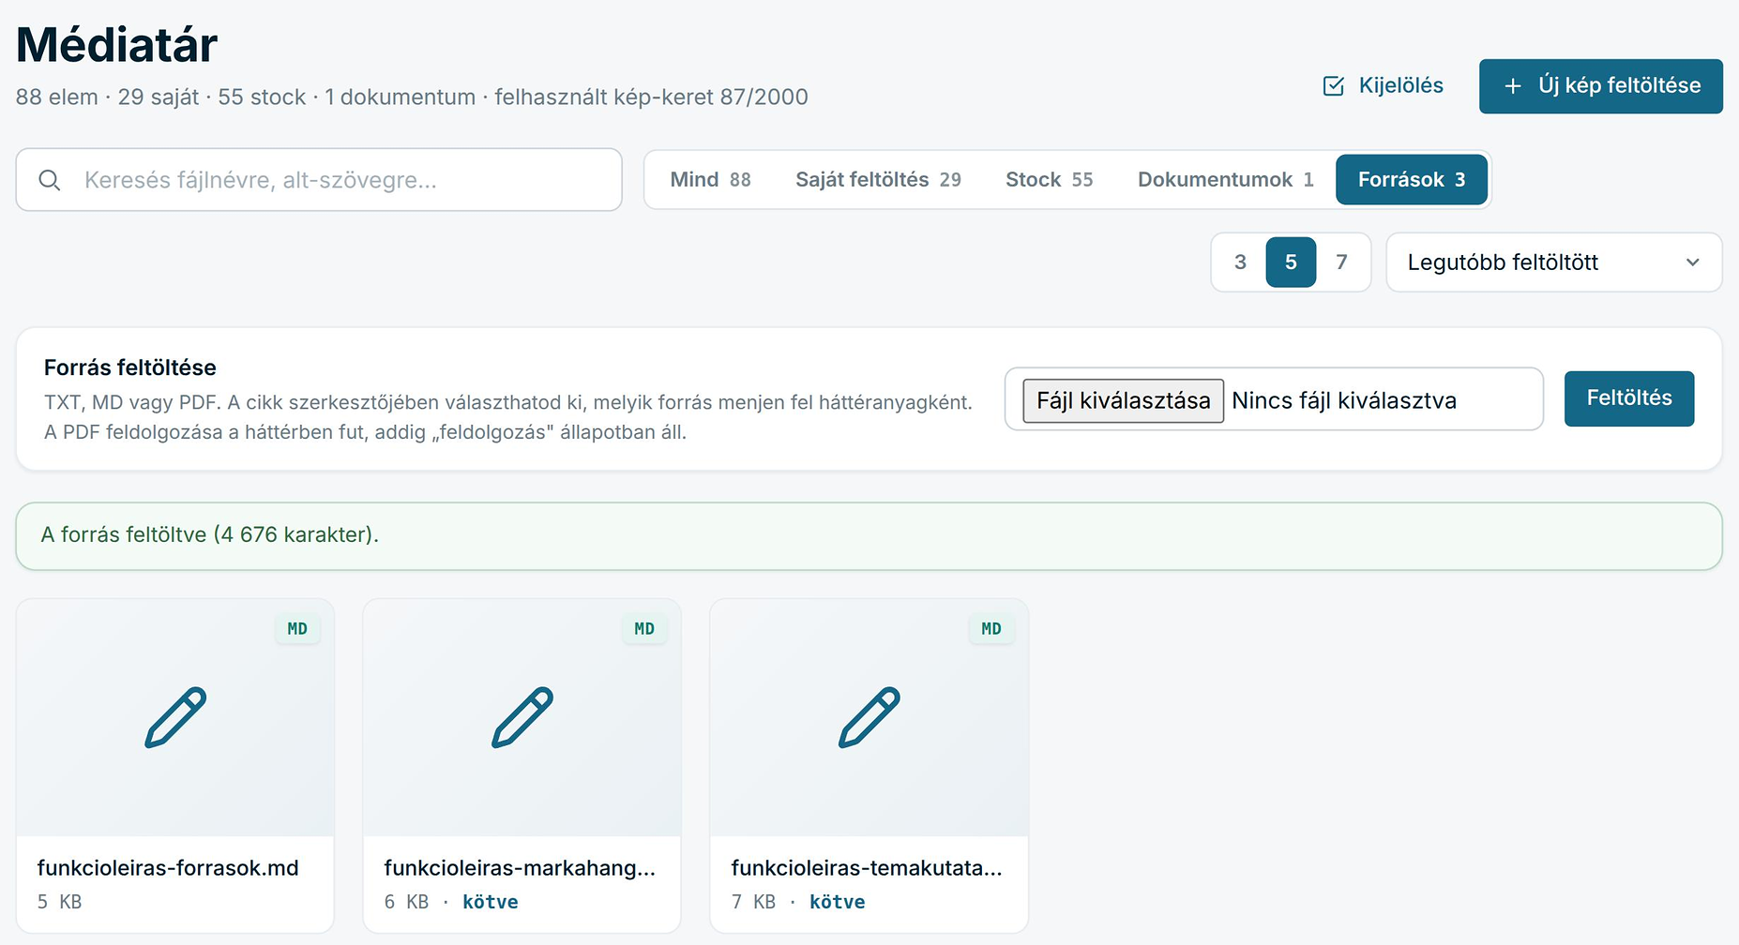The image size is (1739, 945).
Task: Toggle Kijelölés selection mode
Action: point(1383,85)
